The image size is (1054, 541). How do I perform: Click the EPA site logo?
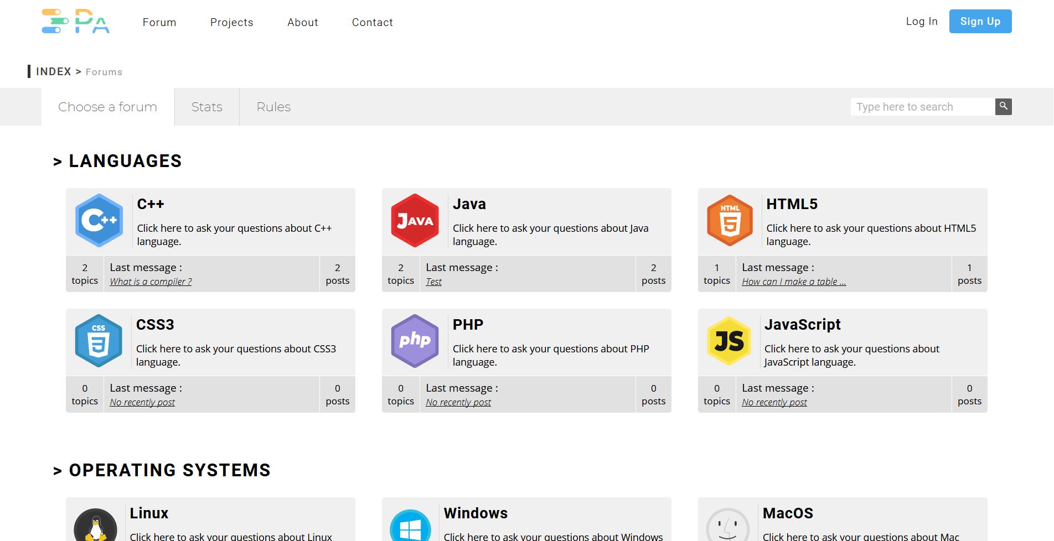76,21
